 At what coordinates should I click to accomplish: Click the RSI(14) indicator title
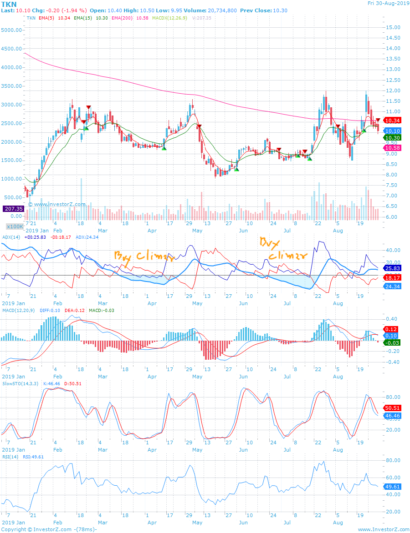pyautogui.click(x=10, y=457)
